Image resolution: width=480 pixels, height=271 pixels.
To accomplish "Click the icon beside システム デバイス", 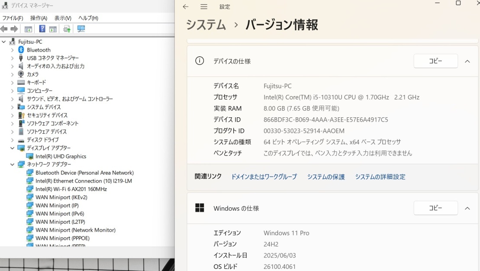I will (21, 107).
